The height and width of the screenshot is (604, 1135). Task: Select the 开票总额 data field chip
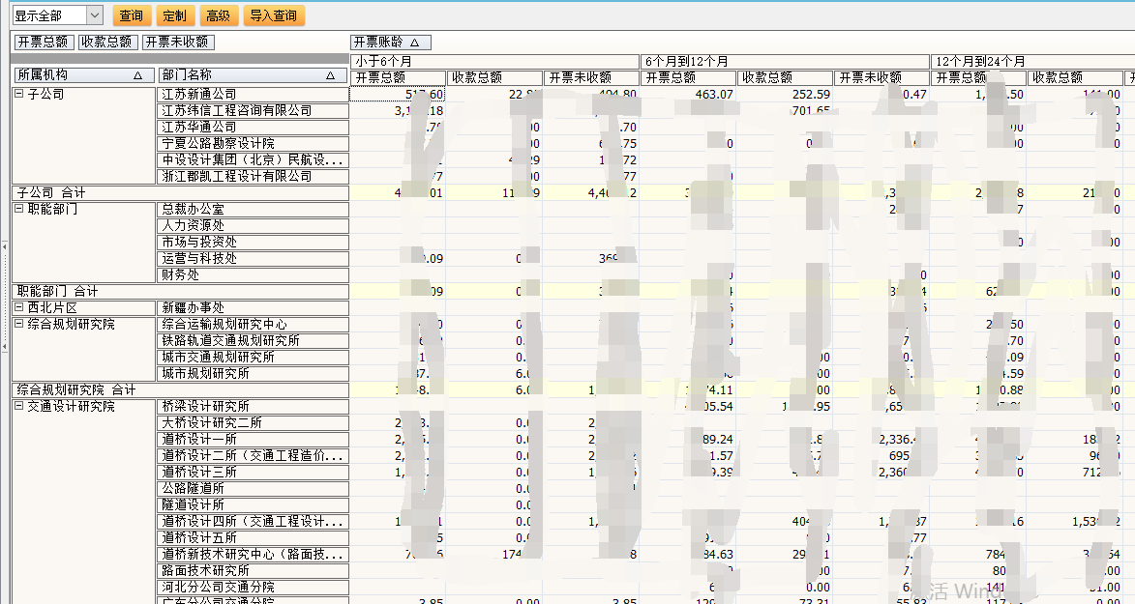(x=43, y=42)
